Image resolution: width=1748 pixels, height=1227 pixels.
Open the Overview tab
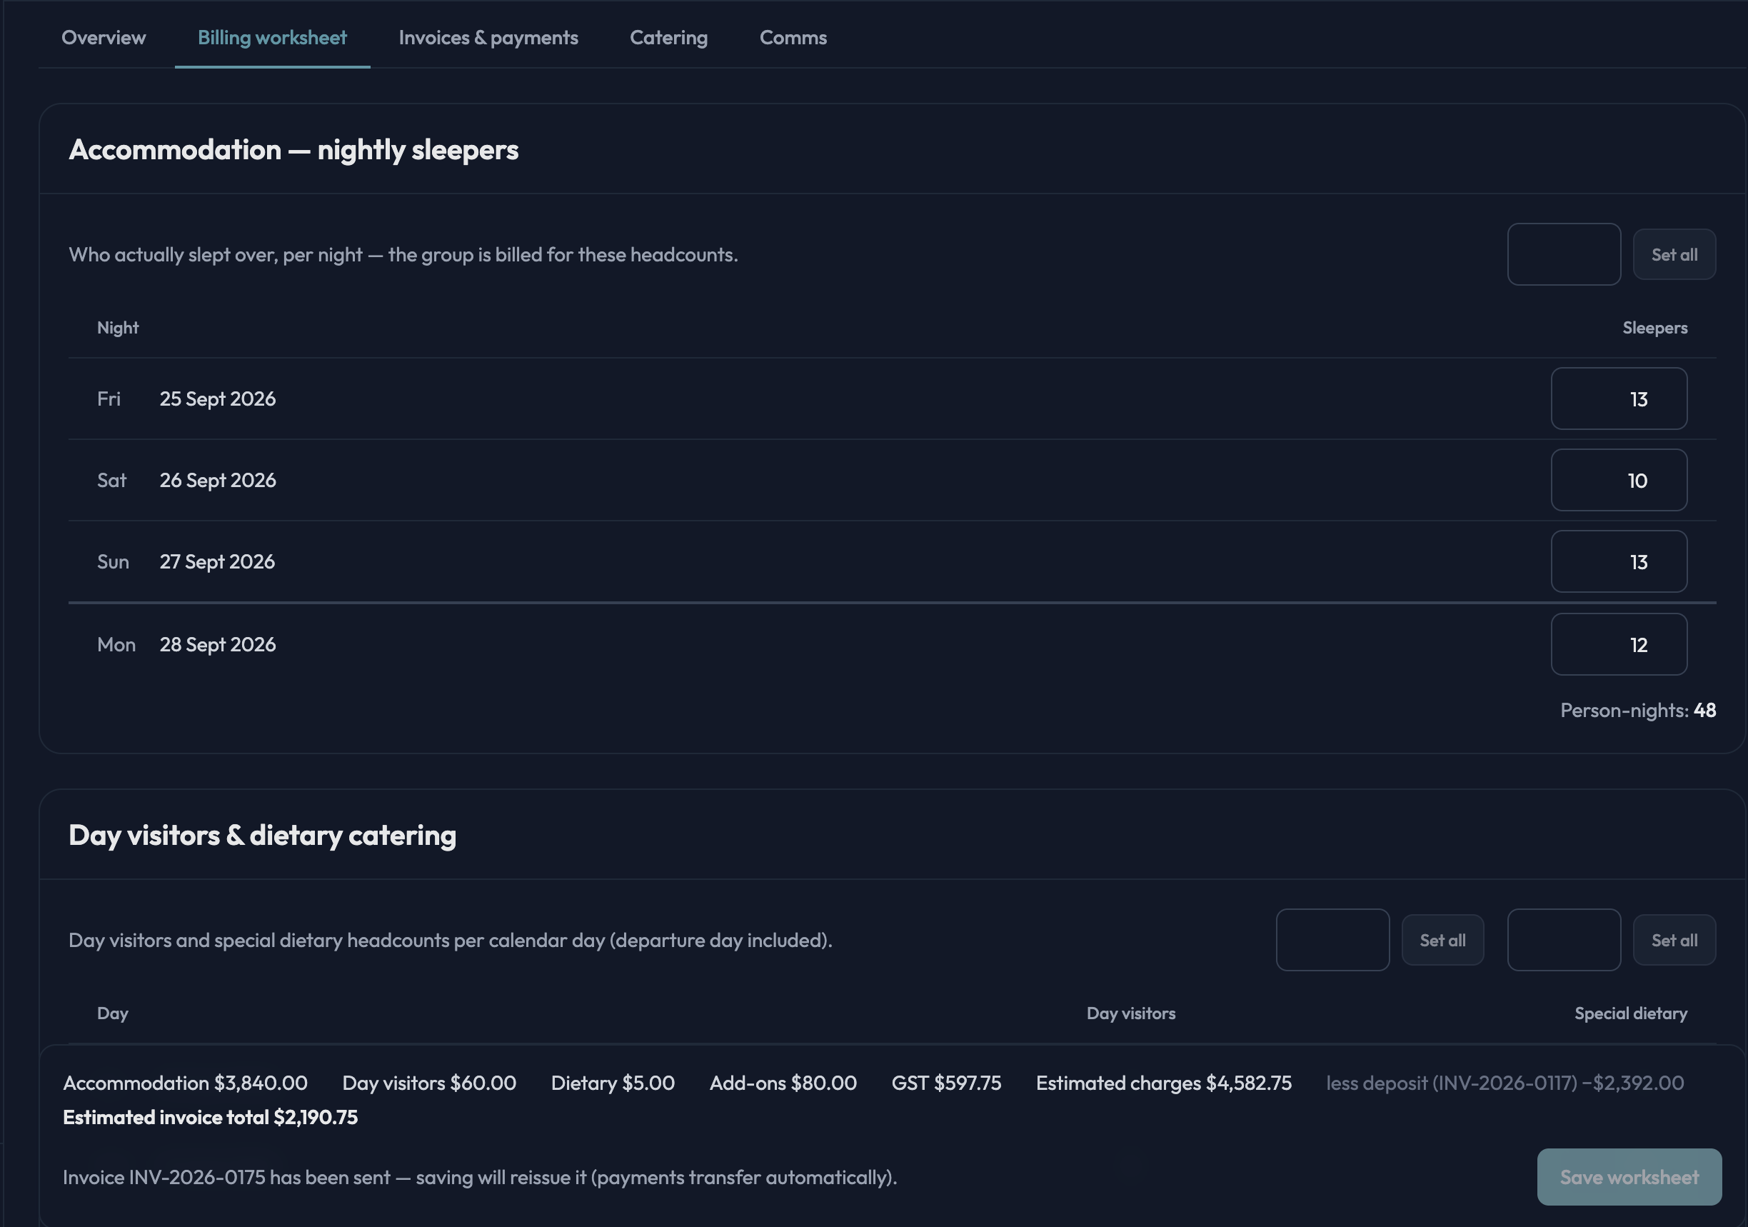(x=104, y=37)
